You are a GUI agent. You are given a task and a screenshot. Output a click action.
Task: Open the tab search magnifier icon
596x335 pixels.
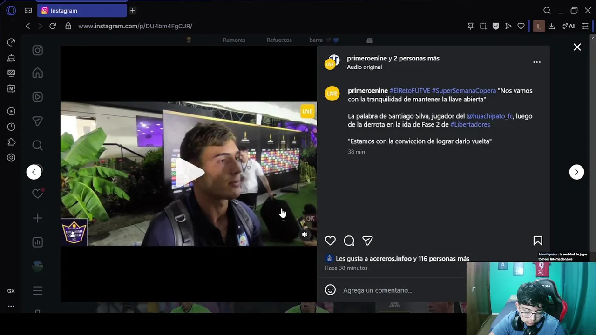pyautogui.click(x=547, y=10)
